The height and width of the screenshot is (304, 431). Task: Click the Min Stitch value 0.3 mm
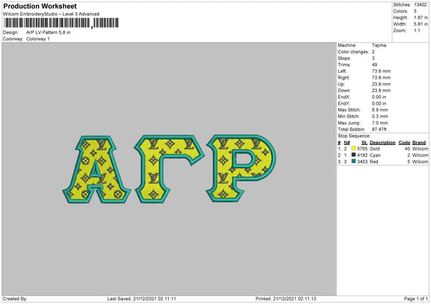380,116
